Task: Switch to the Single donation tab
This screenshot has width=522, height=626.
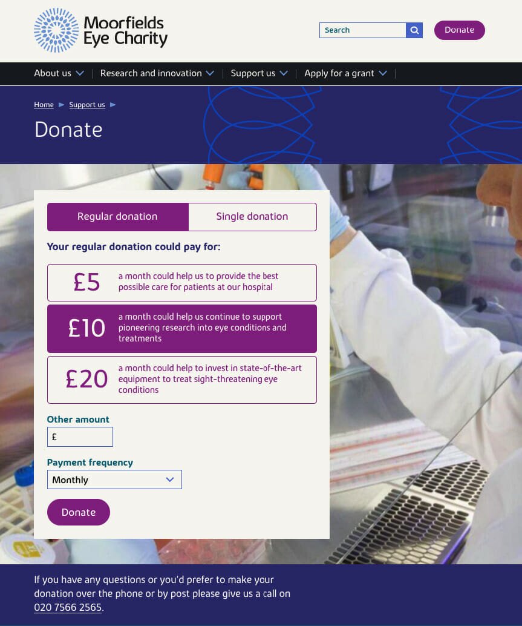Action: point(252,217)
